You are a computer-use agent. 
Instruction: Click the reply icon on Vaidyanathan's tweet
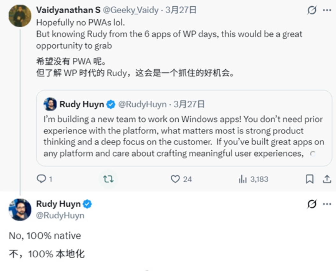tap(42, 179)
